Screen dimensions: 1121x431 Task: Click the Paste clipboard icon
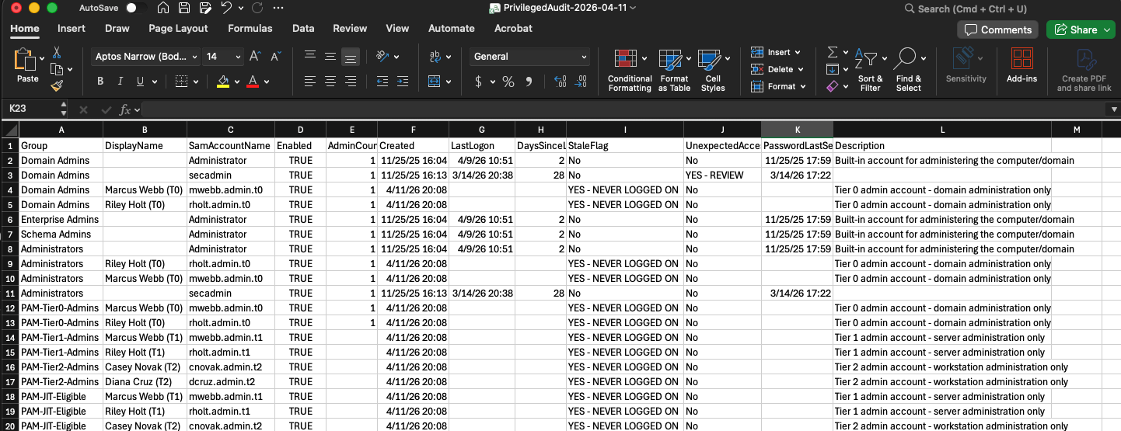25,61
